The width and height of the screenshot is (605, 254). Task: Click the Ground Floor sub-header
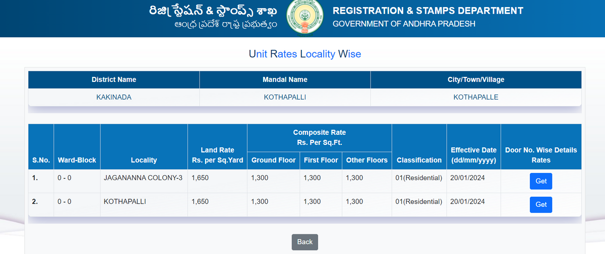click(273, 160)
